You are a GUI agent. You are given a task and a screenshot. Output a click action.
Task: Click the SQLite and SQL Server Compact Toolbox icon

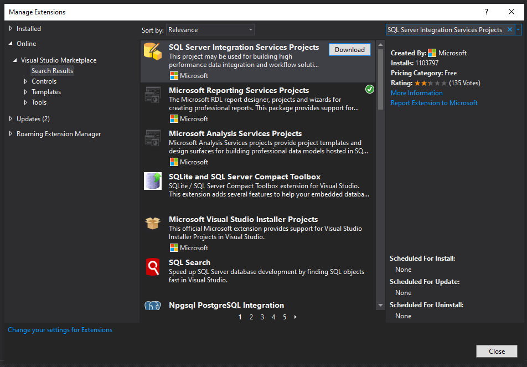pos(153,181)
